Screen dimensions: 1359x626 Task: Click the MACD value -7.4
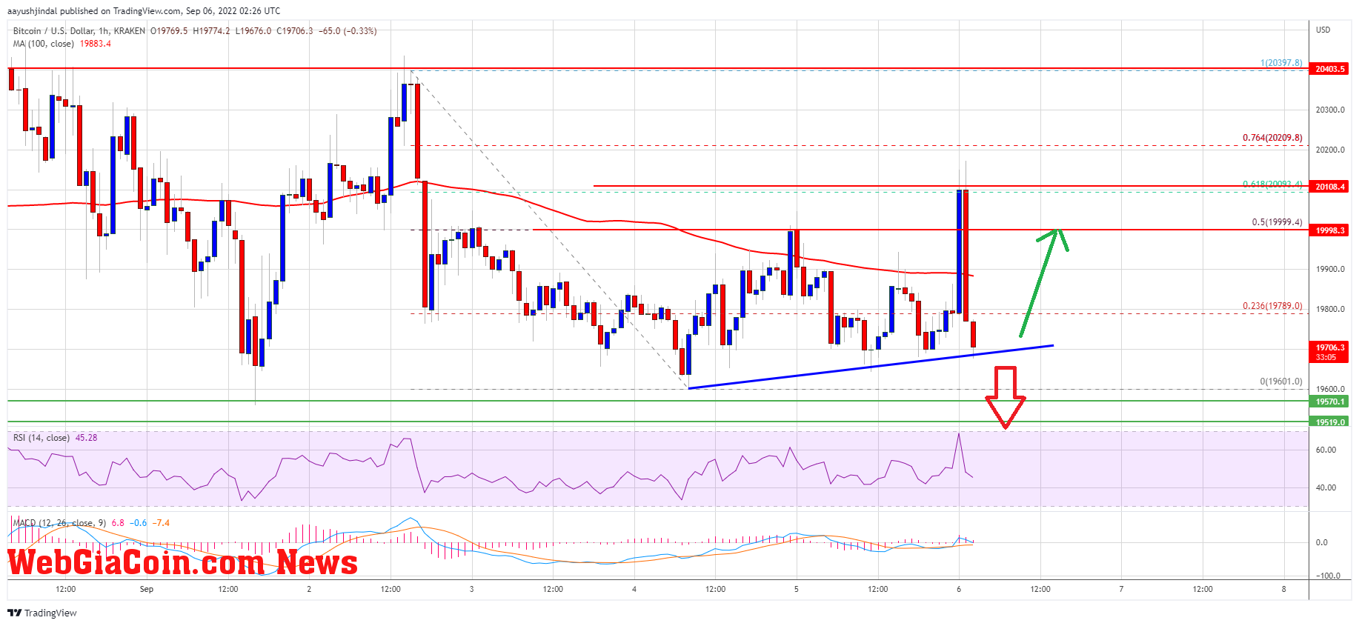[x=161, y=523]
